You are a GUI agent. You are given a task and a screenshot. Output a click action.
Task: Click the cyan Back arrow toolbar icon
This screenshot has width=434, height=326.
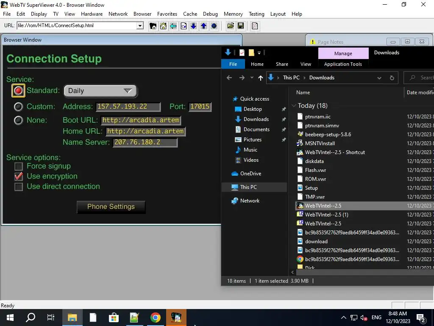pyautogui.click(x=173, y=26)
